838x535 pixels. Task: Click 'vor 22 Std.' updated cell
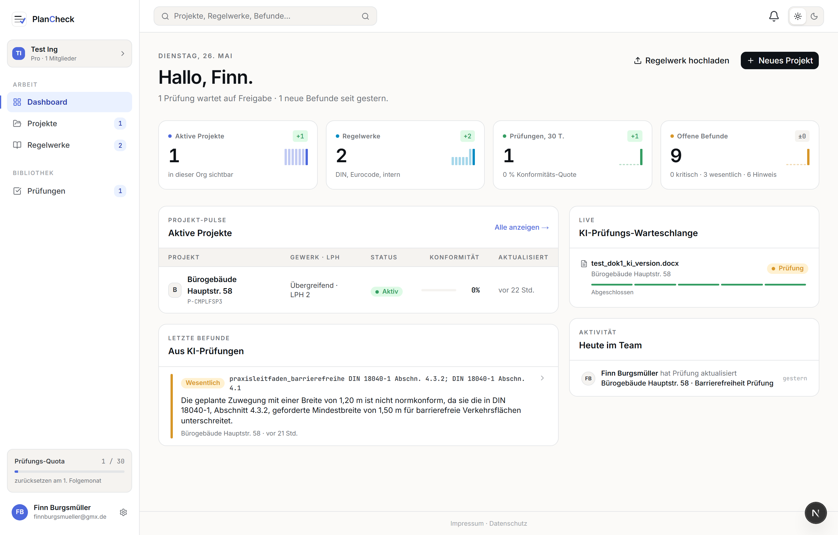click(516, 290)
